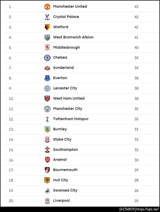Click the Leicester City fox crest
The width and height of the screenshot is (160, 212).
pyautogui.click(x=47, y=88)
